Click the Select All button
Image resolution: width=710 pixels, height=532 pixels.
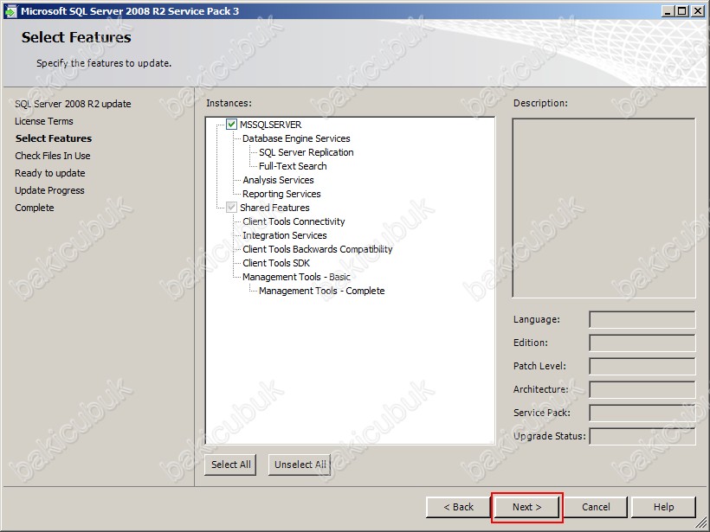click(x=230, y=465)
